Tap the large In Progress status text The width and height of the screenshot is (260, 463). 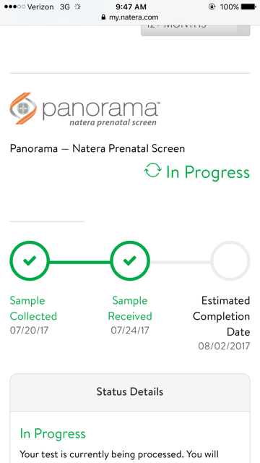(x=208, y=172)
